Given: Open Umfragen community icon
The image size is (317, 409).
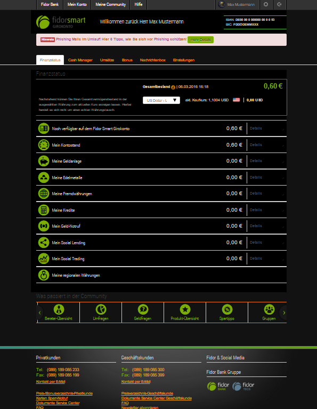Looking at the screenshot, I should pos(101,309).
